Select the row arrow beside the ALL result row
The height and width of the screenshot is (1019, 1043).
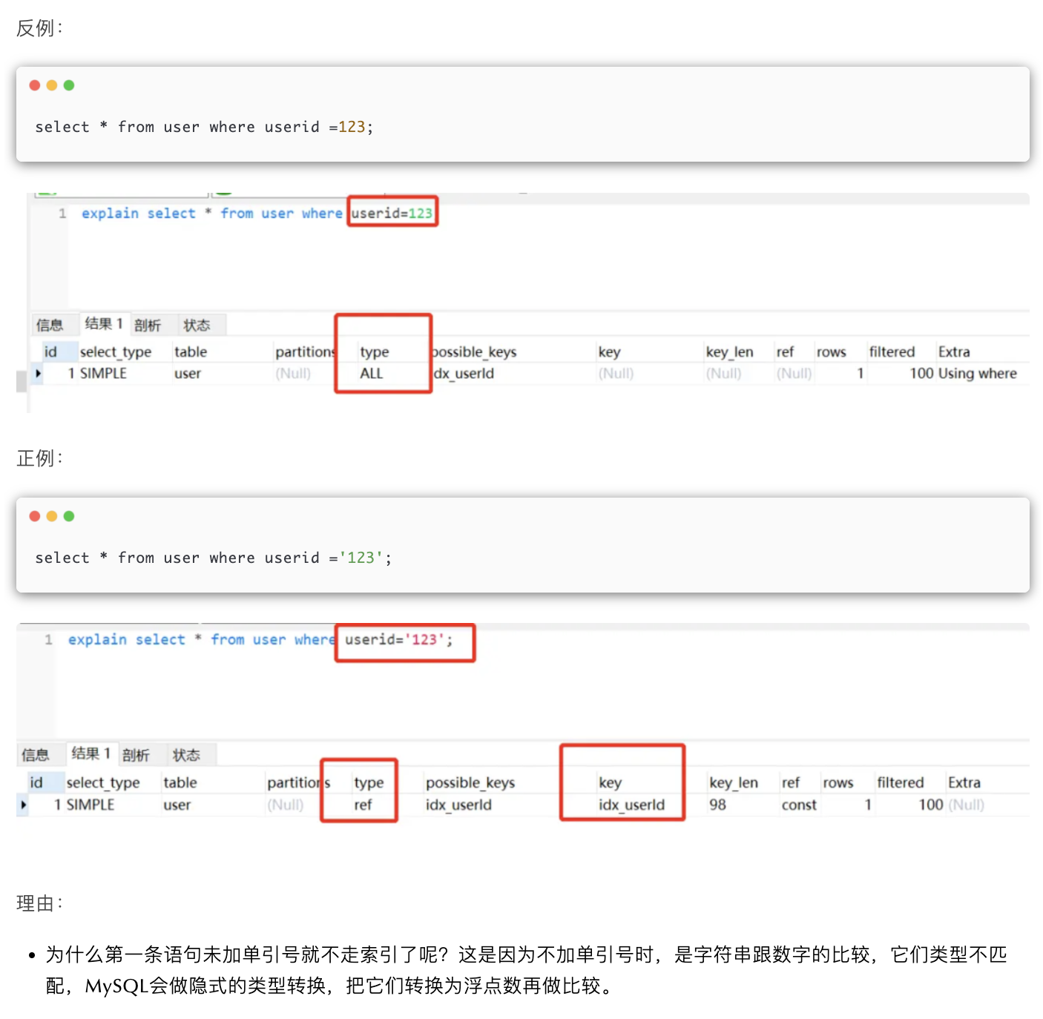coord(38,374)
